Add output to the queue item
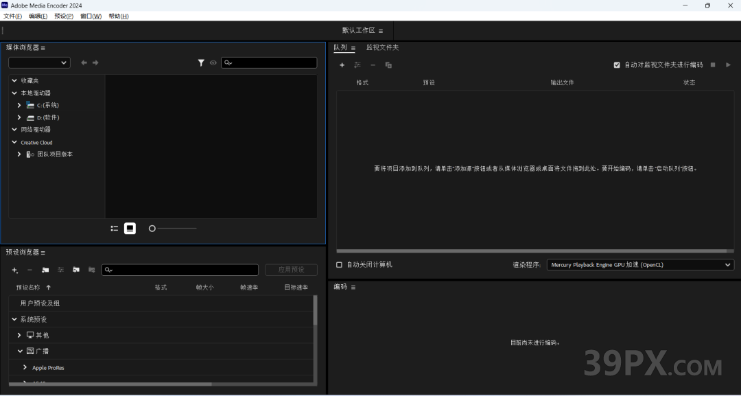741x396 pixels. [357, 65]
